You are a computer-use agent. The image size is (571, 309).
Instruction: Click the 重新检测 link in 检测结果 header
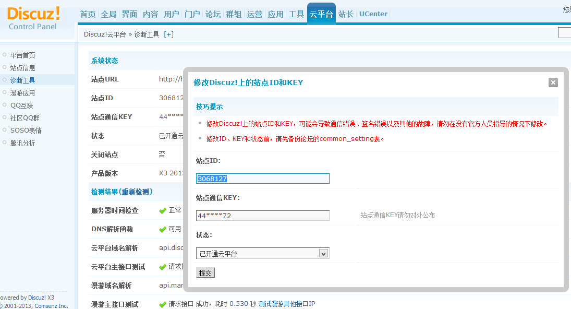tap(136, 192)
